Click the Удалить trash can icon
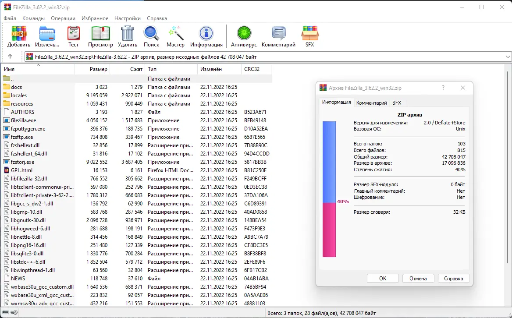This screenshot has height=318, width=512. (x=128, y=33)
